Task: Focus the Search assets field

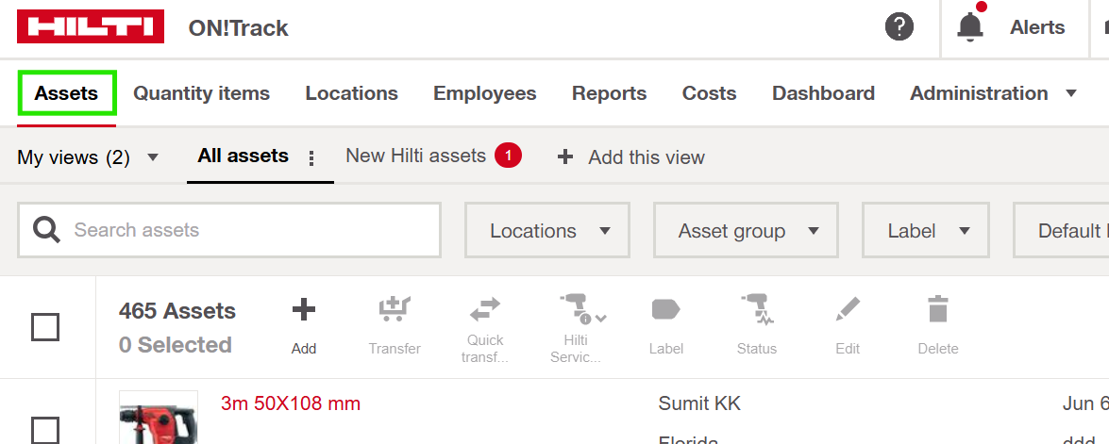Action: pyautogui.click(x=229, y=230)
